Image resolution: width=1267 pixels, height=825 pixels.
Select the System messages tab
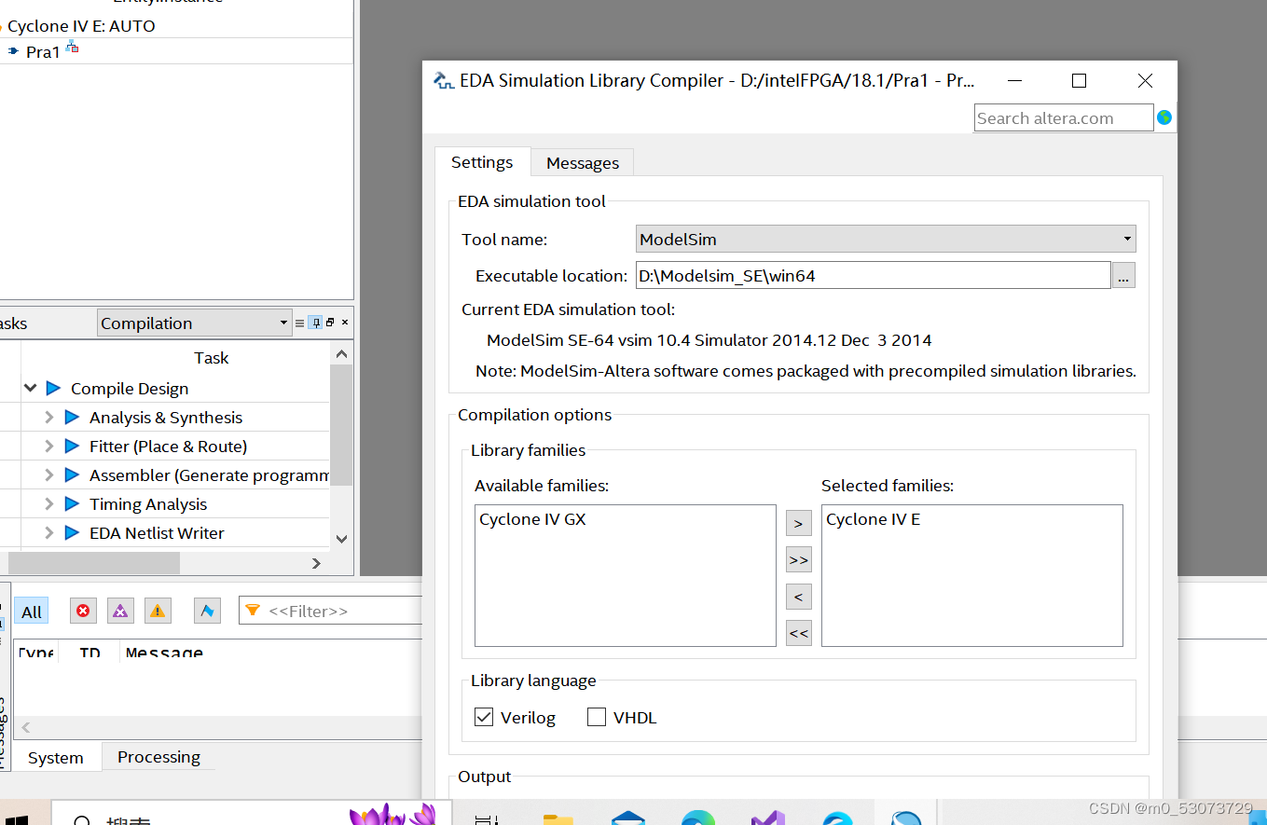55,758
